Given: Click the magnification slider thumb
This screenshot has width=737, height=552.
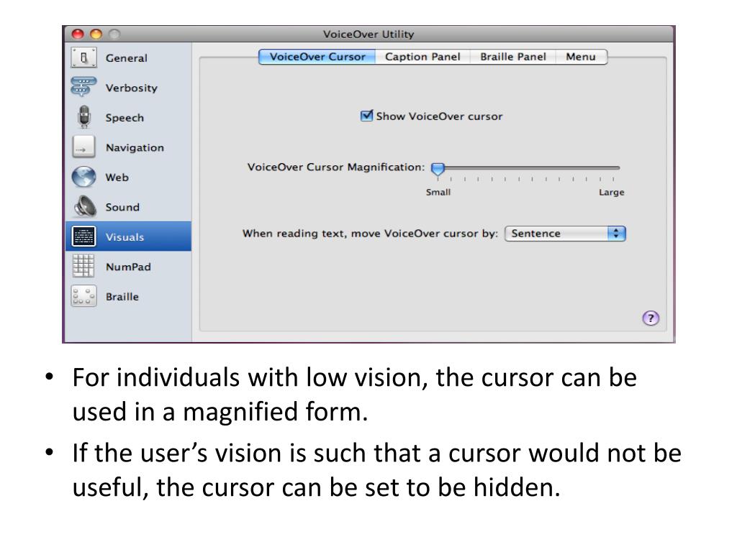Looking at the screenshot, I should (438, 169).
